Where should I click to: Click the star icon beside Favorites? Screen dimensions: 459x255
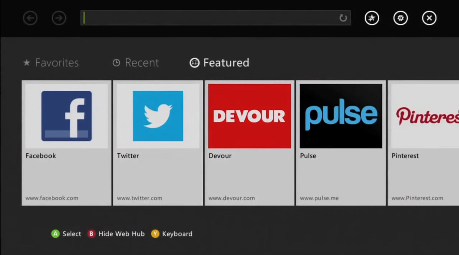(x=27, y=63)
